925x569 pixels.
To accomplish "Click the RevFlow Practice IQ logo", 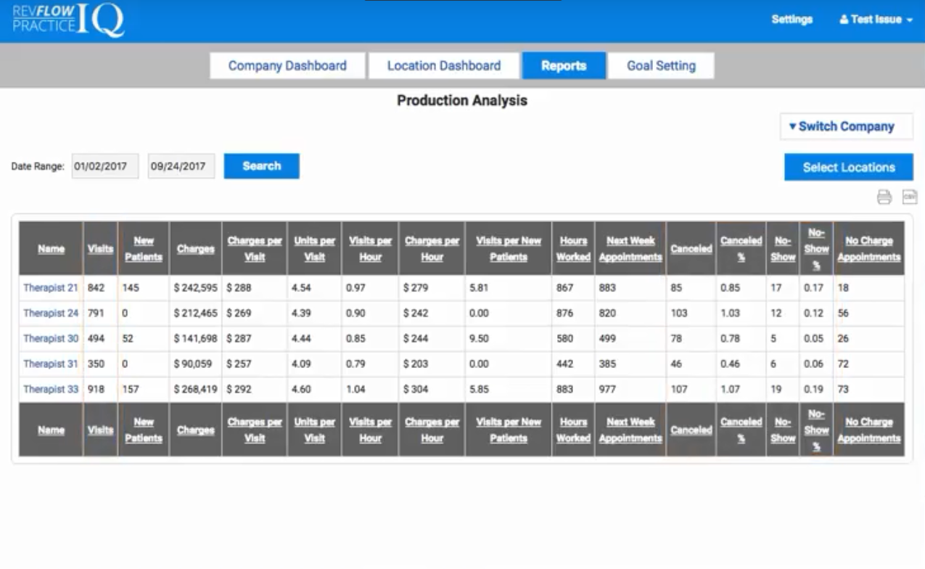I will click(x=68, y=20).
